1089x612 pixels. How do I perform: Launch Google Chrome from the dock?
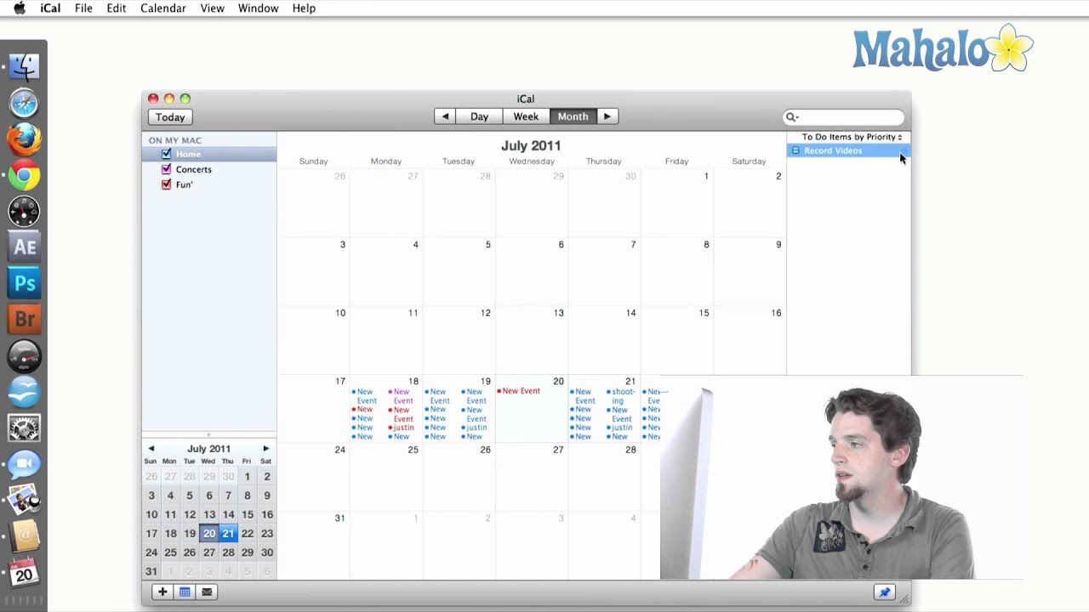coord(24,176)
